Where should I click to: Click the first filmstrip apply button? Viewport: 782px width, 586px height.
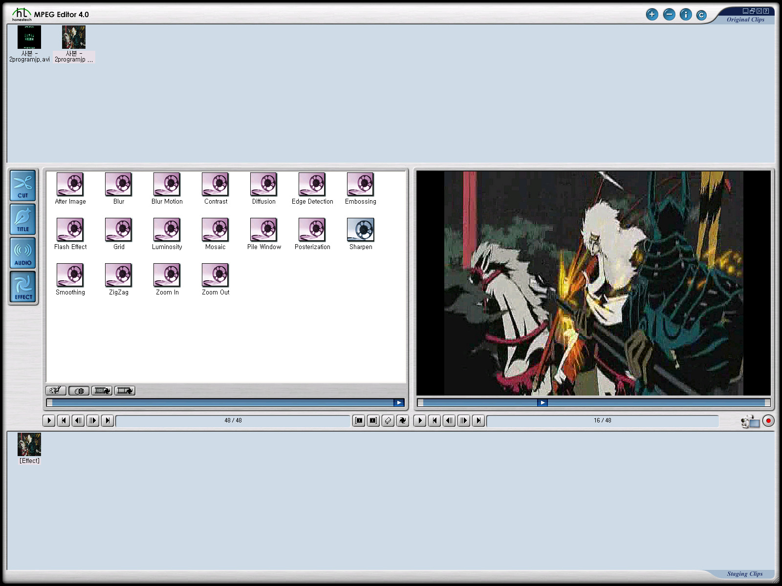pos(102,391)
